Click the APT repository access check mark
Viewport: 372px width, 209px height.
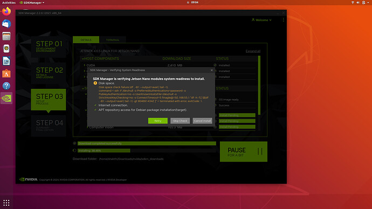point(95,110)
